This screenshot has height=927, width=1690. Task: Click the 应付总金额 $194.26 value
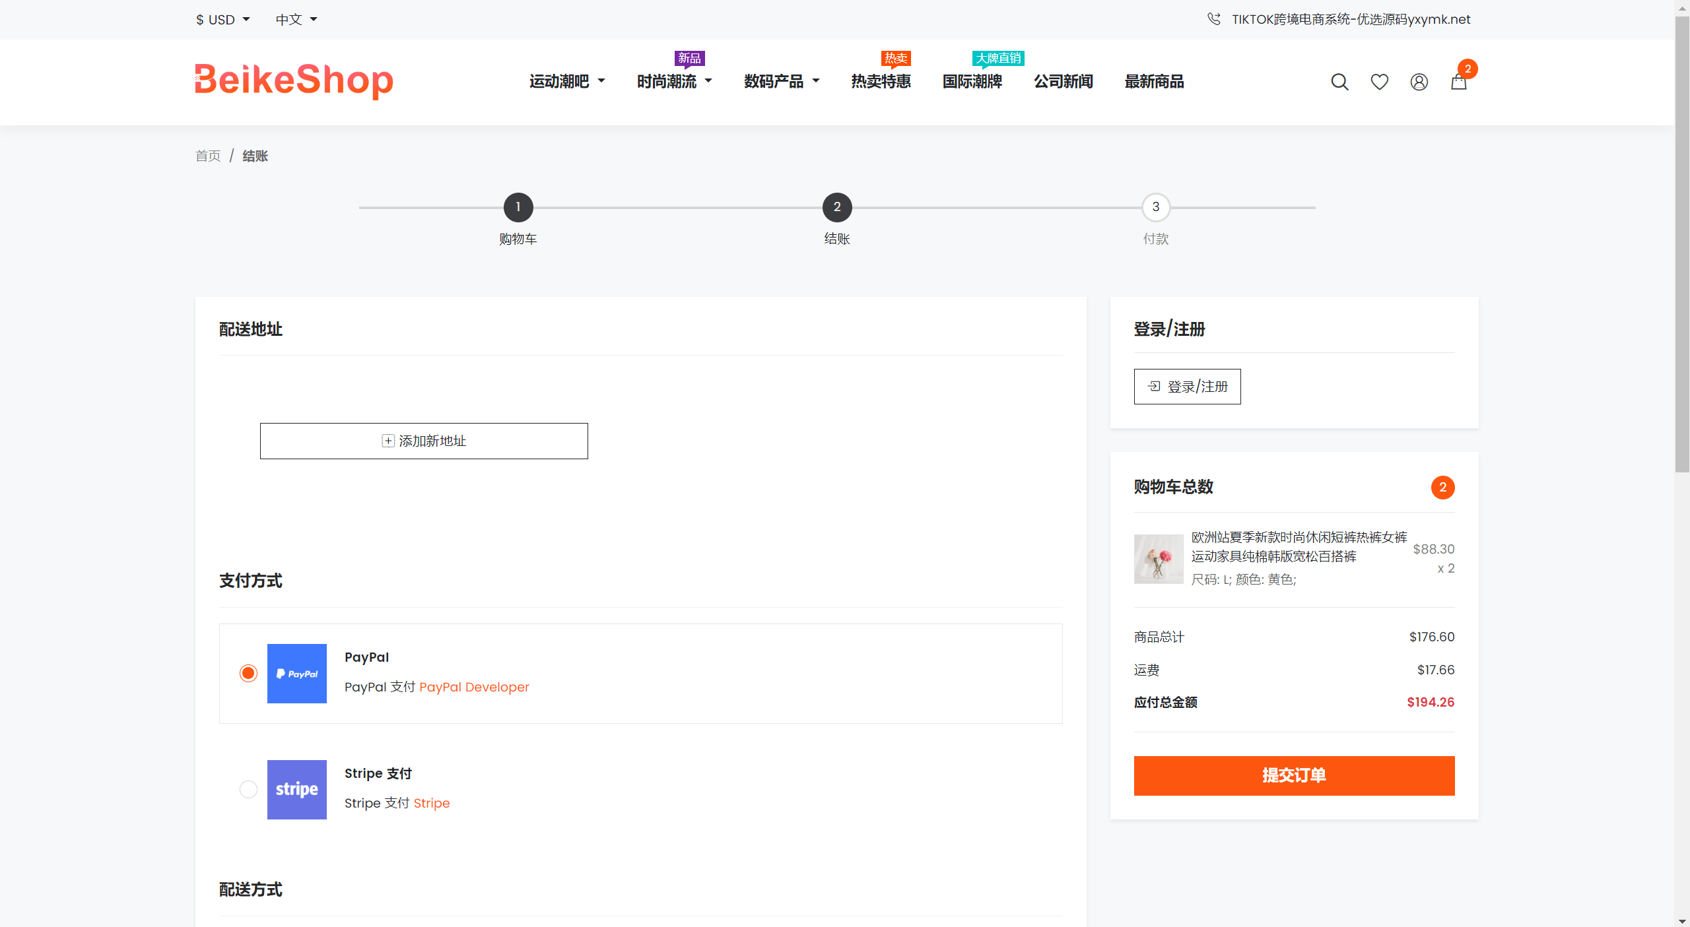[x=1431, y=702]
